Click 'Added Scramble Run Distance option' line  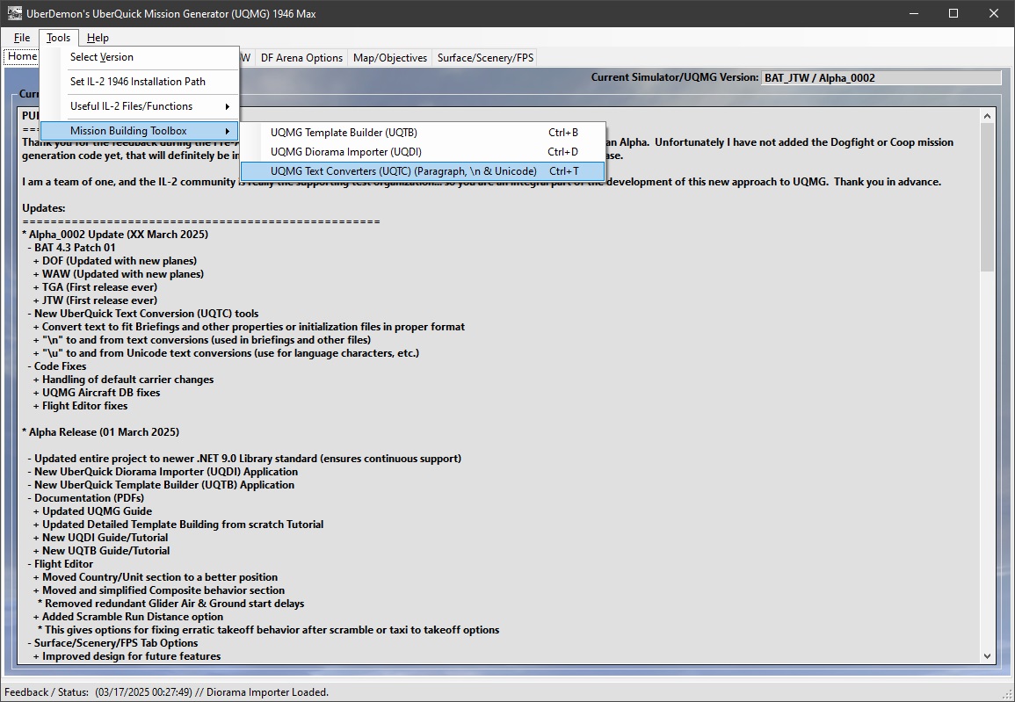pos(128,617)
